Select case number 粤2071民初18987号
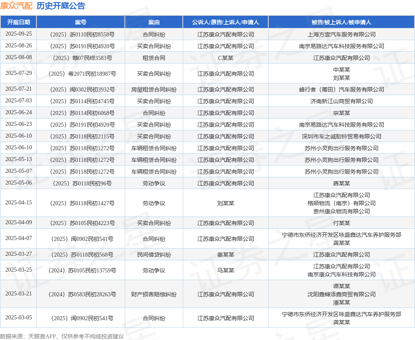 (x=82, y=74)
